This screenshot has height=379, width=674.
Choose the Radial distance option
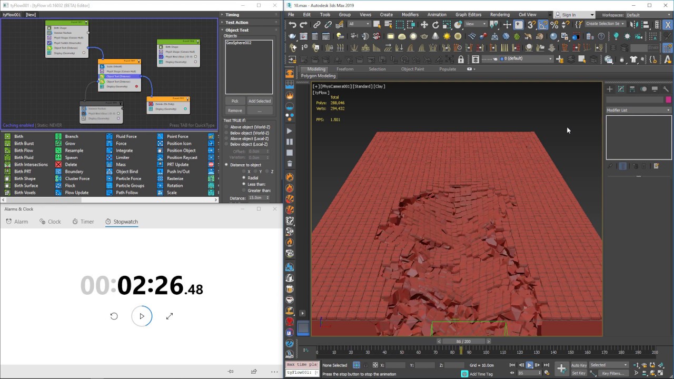tap(251, 178)
